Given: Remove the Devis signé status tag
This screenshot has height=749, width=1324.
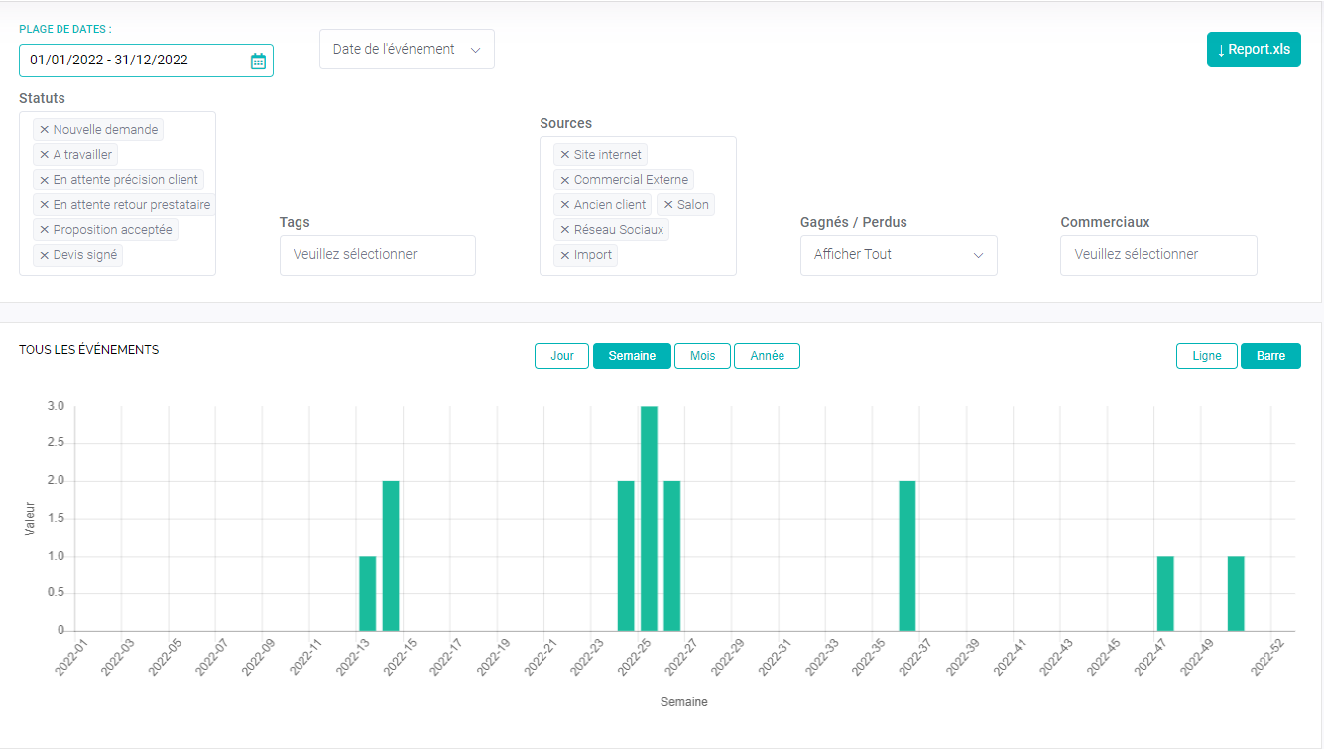Looking at the screenshot, I should click(44, 255).
